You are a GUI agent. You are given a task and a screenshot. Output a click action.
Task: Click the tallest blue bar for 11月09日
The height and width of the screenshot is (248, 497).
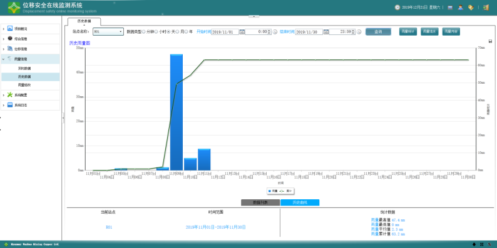click(177, 112)
